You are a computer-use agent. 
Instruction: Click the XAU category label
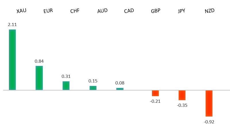click(x=22, y=11)
